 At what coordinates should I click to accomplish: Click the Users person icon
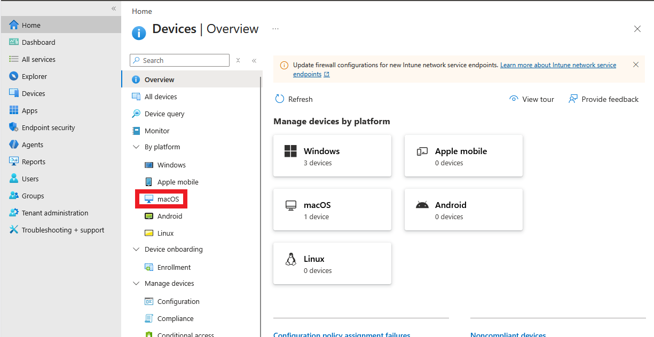14,179
